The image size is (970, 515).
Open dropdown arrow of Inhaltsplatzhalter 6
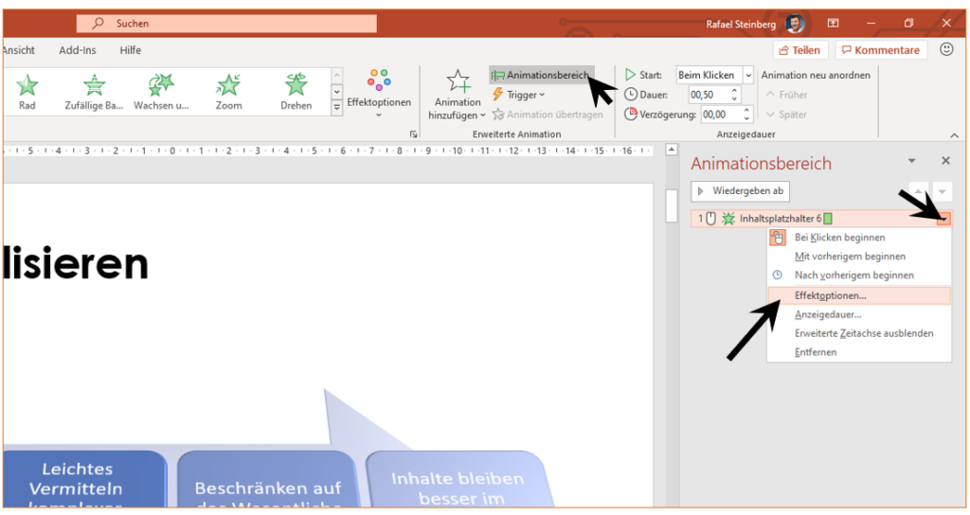943,219
